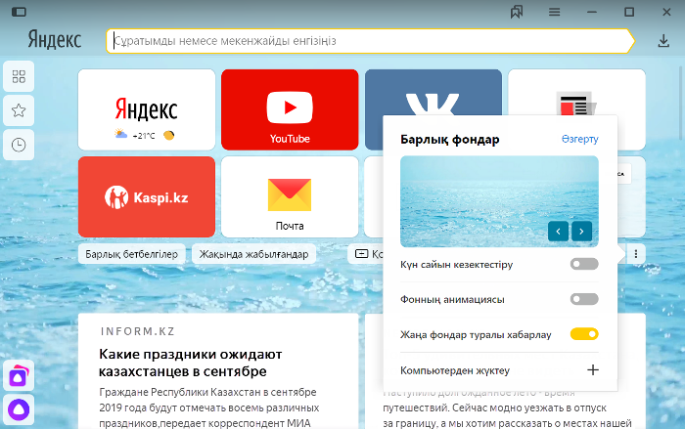Screen dimensions: 685x429
Task: Click the vertical page scrollbar
Action: click(681, 104)
